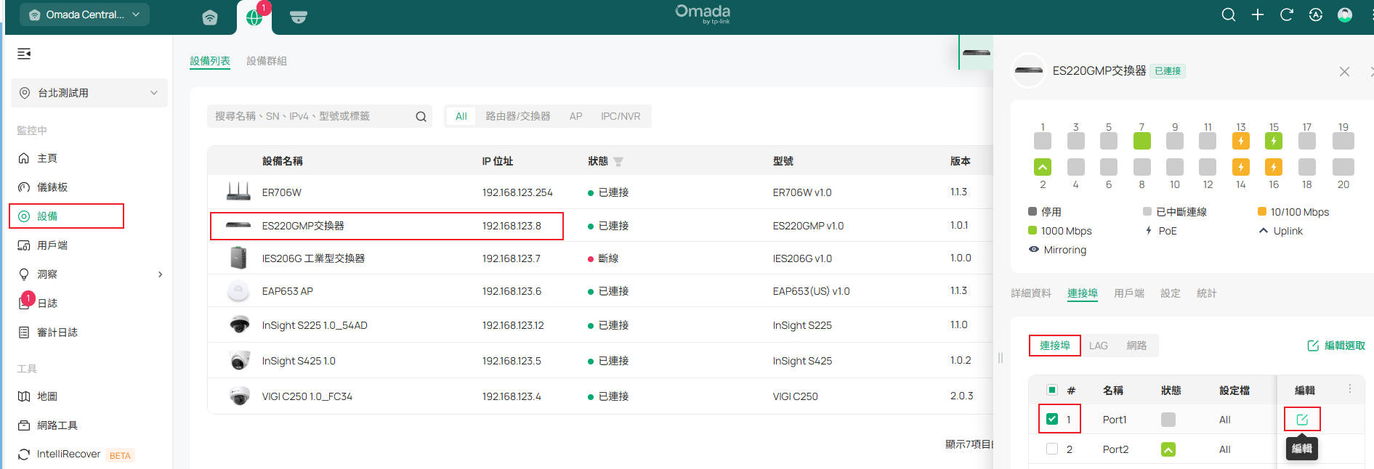Select the globe network tab with badge
The height and width of the screenshot is (469, 1374).
[x=254, y=17]
